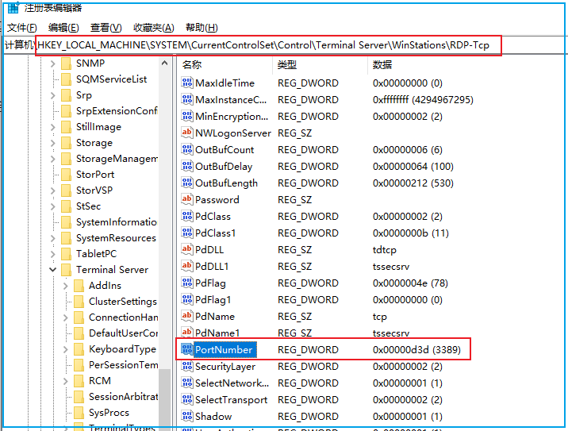Select the PortNumber value name
The height and width of the screenshot is (431, 568).
click(x=224, y=350)
